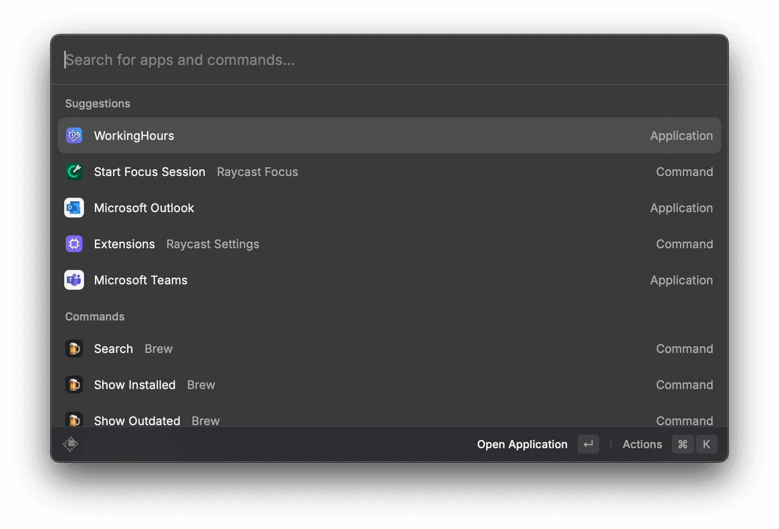
Task: Click the Extensions gear icon
Action: (x=74, y=244)
